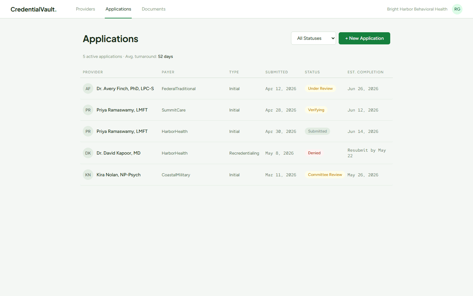Click the DK avatar for David Kapoor

point(88,153)
